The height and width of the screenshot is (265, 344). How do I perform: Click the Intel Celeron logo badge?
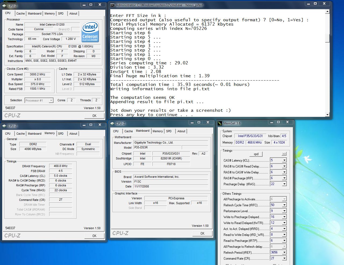pos(90,32)
